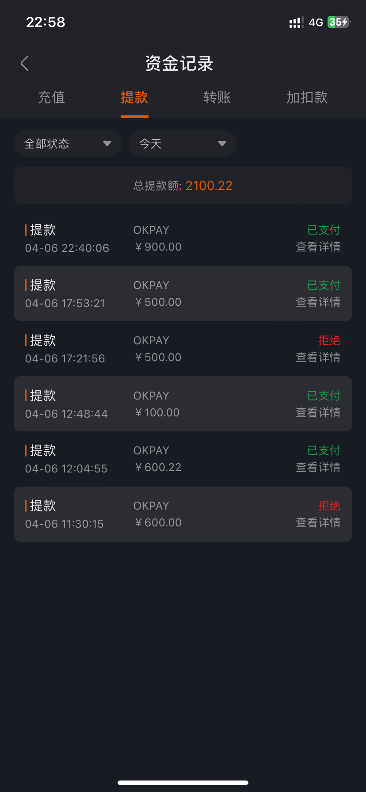Tap the battery charging indicator

pos(339,22)
